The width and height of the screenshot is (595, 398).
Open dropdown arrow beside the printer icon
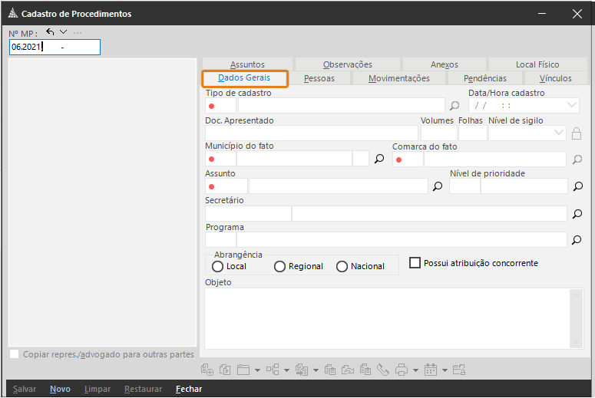(x=415, y=370)
